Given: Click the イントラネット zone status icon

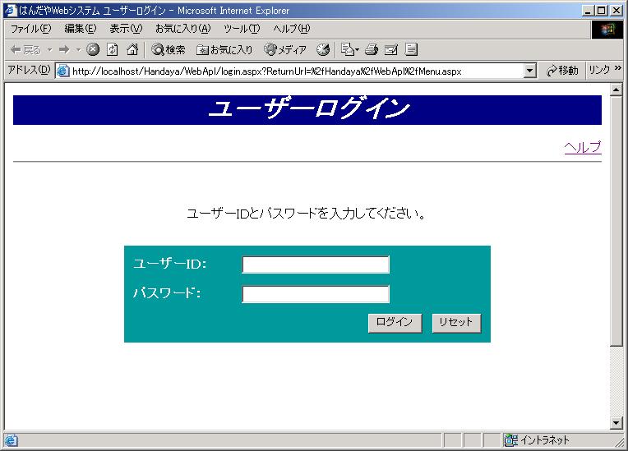Looking at the screenshot, I should (511, 440).
